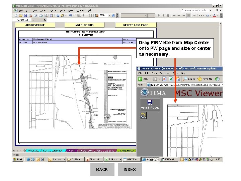This screenshot has width=241, height=181.
Task: Expand the Name Box dropdown arrow
Action: [x=33, y=20]
